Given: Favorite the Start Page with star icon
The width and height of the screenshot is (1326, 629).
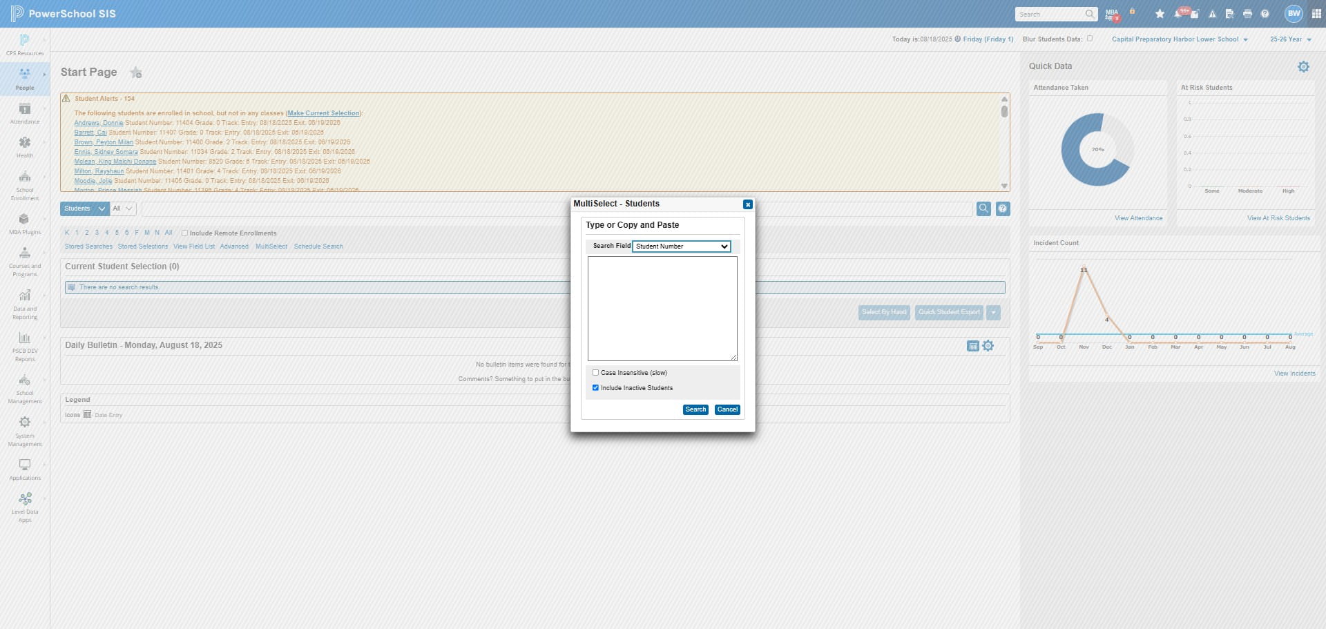Looking at the screenshot, I should pyautogui.click(x=136, y=72).
